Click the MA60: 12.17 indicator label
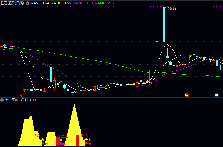The image size is (223, 147). [x=105, y=3]
